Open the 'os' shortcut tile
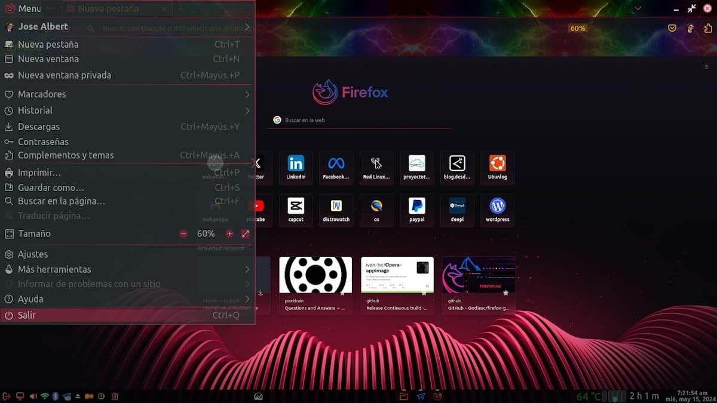Screen dimensions: 717x403 [376, 210]
